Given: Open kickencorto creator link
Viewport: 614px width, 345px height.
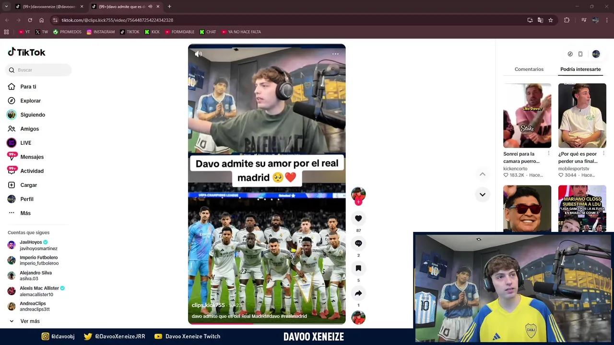Looking at the screenshot, I should 515,169.
